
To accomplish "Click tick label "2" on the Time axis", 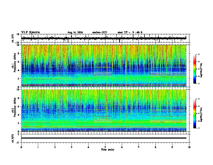I will 55,147.
